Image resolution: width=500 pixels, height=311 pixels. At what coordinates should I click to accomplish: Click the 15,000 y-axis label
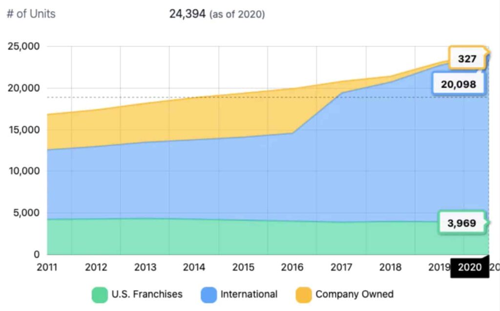click(23, 130)
